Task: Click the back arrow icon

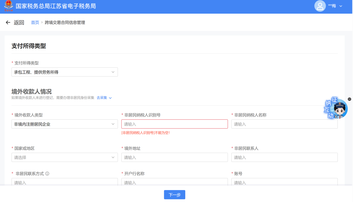Action: (x=8, y=23)
